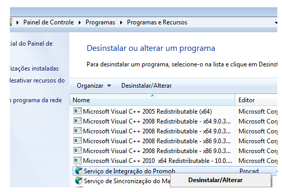Image resolution: width=282 pixels, height=192 pixels.
Task: Click Desinstalar/Alterar in the toolbar
Action: coord(146,86)
